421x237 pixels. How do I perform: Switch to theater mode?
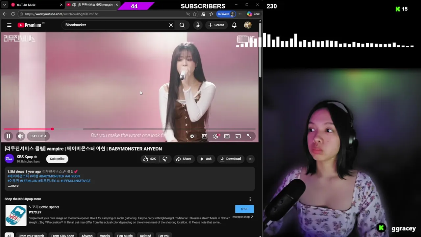click(227, 136)
